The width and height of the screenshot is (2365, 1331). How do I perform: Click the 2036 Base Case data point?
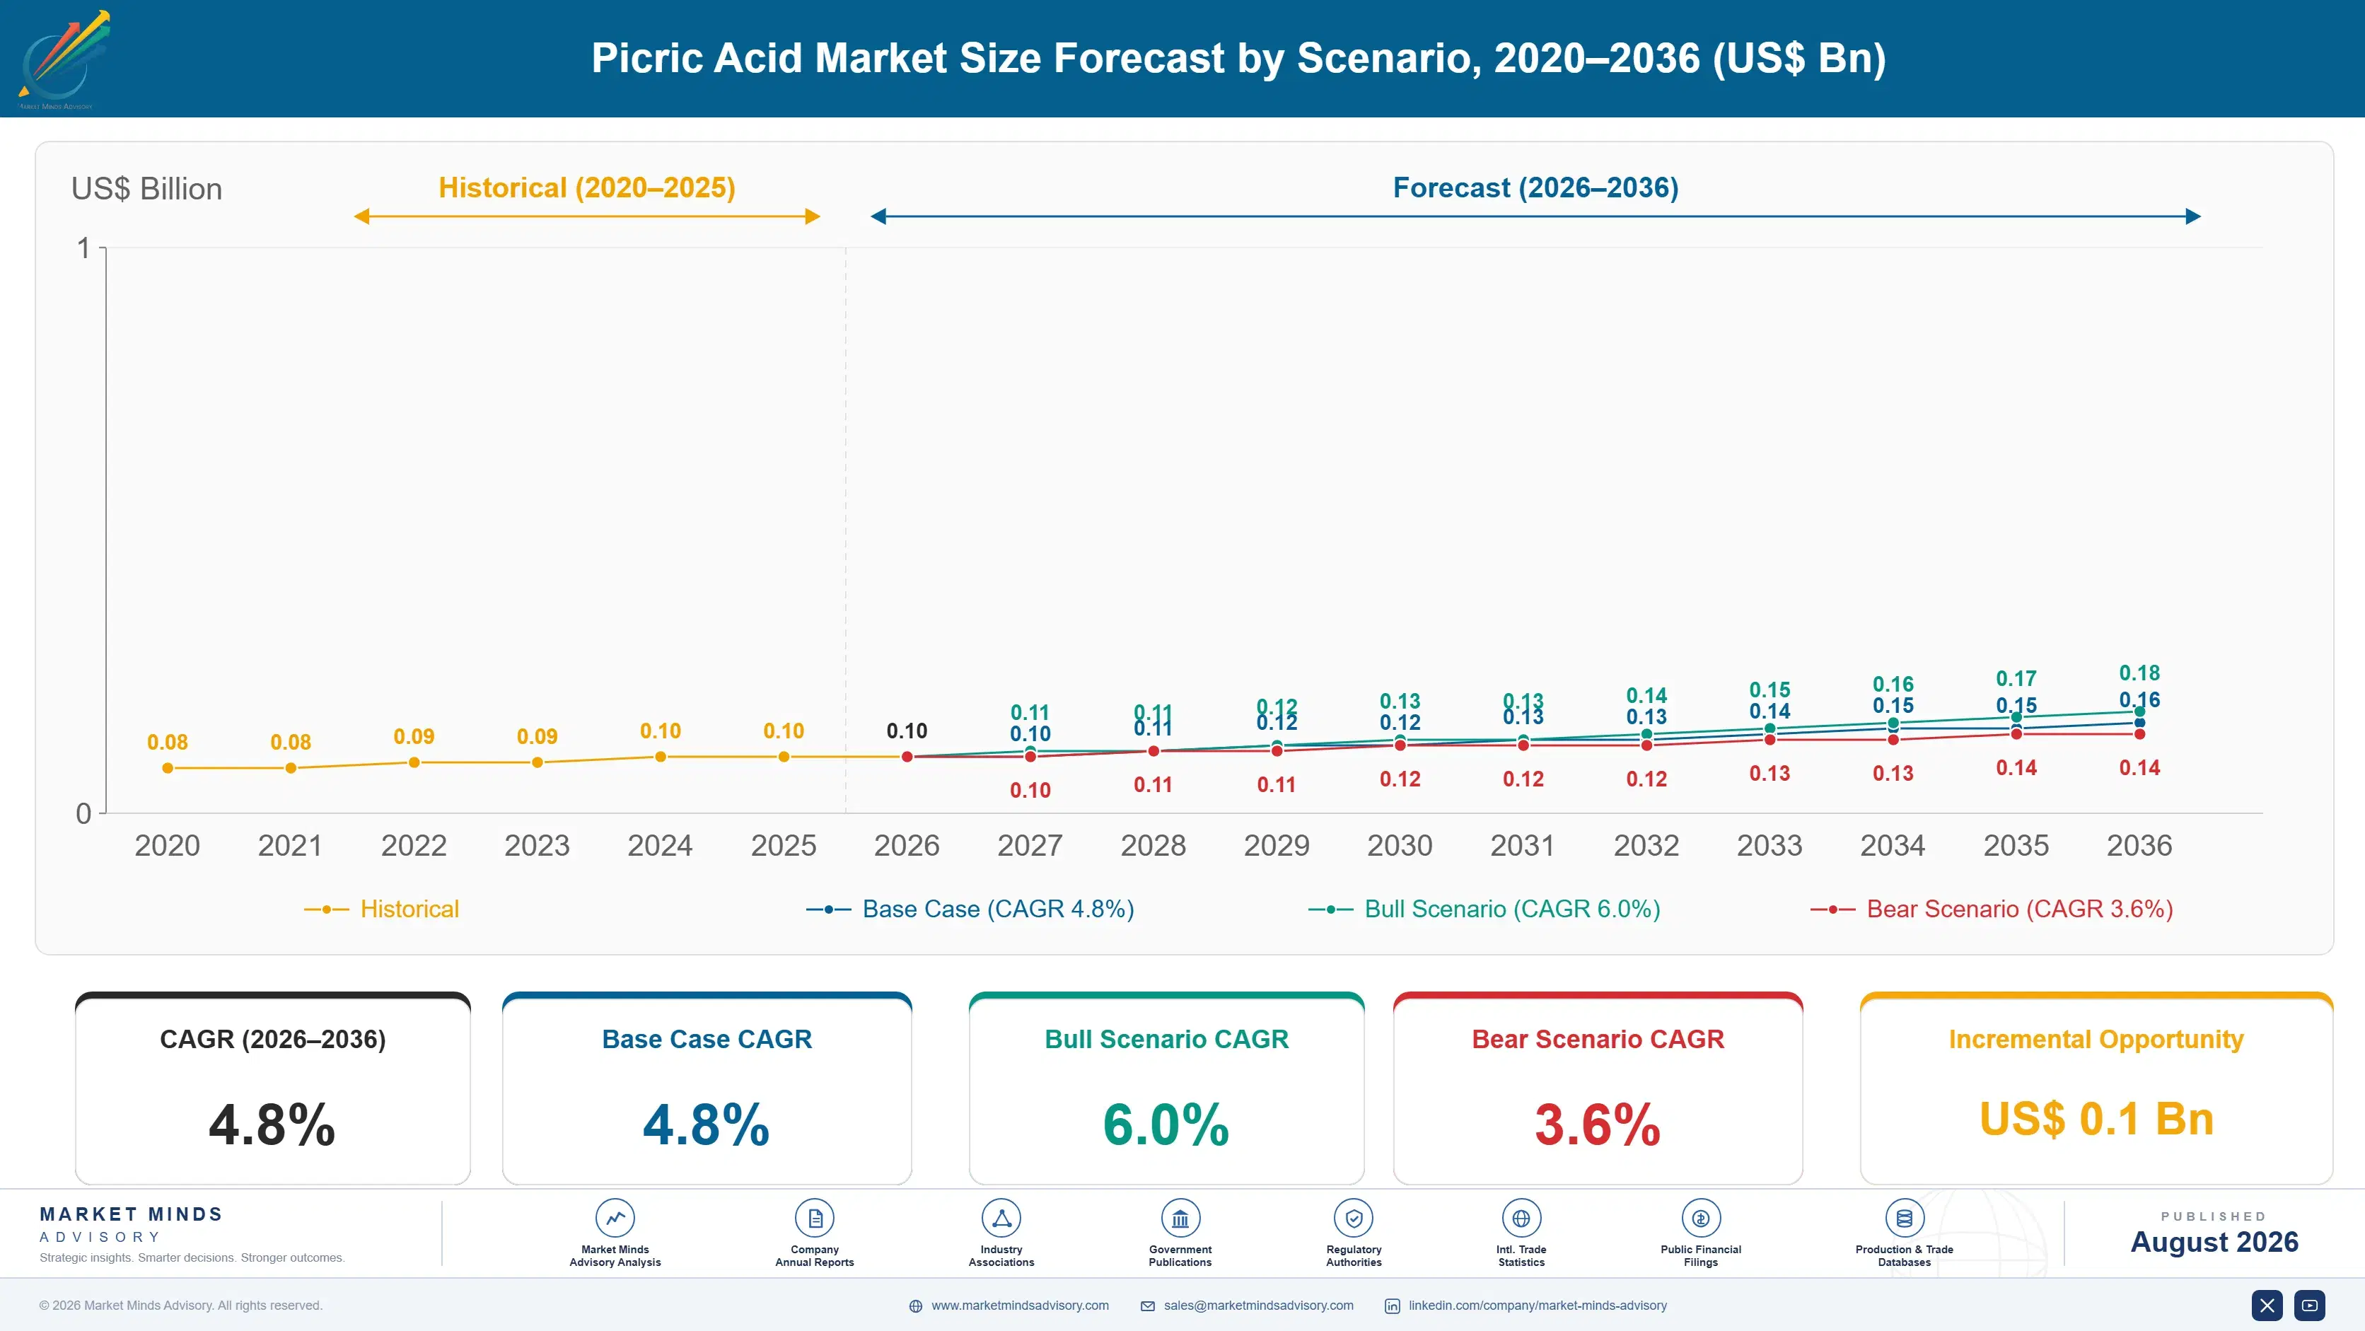coord(2139,723)
